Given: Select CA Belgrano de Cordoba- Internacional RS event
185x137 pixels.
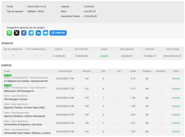Looking at the screenshot, I should (26, 81).
